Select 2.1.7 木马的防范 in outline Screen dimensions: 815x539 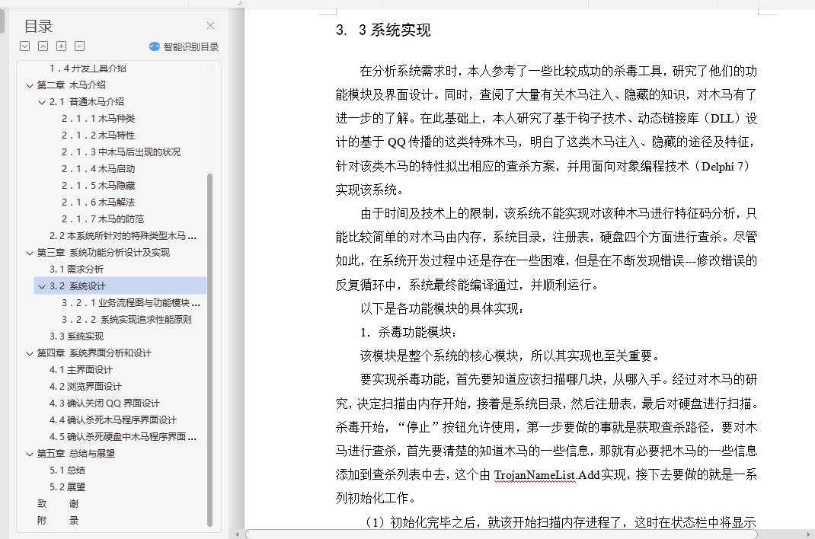(103, 218)
